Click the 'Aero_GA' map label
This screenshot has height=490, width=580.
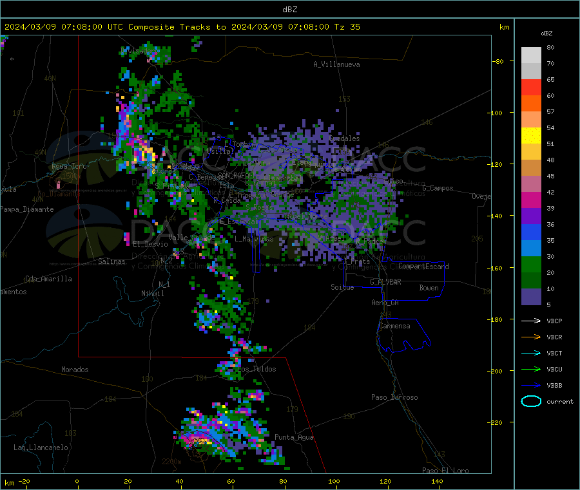[x=385, y=303]
